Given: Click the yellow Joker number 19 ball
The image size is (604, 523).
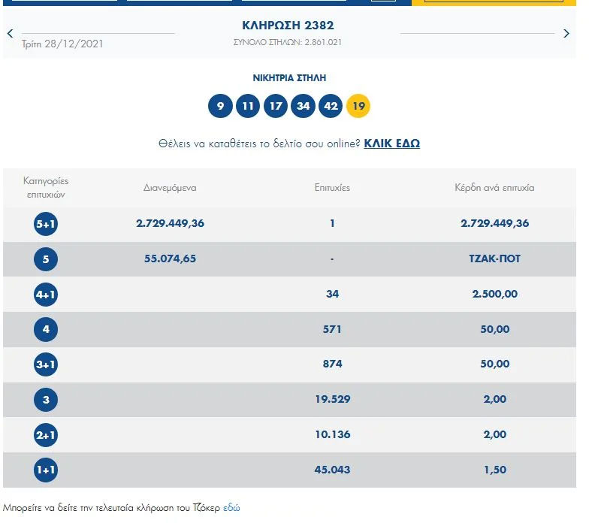Looking at the screenshot, I should click(x=358, y=106).
